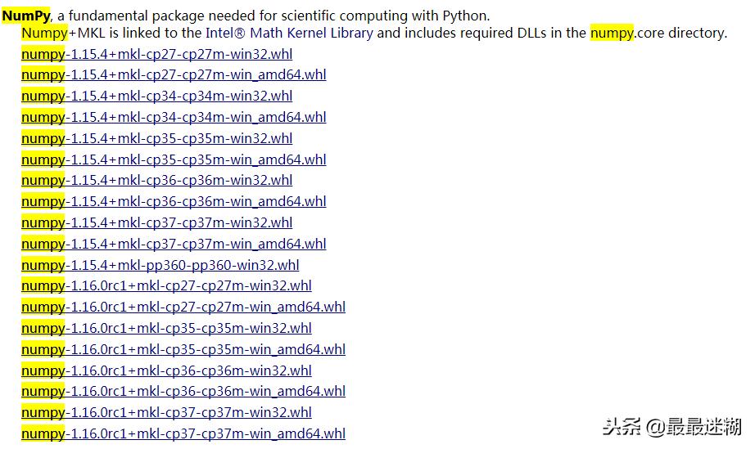Download numpy-1.15.4+mkl-cp37-cp37m-win_amd64.whl
The height and width of the screenshot is (449, 755).
[174, 244]
